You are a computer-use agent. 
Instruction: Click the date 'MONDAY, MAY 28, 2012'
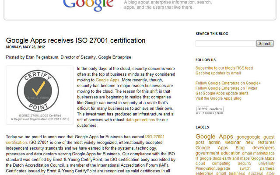pyautogui.click(x=25, y=47)
